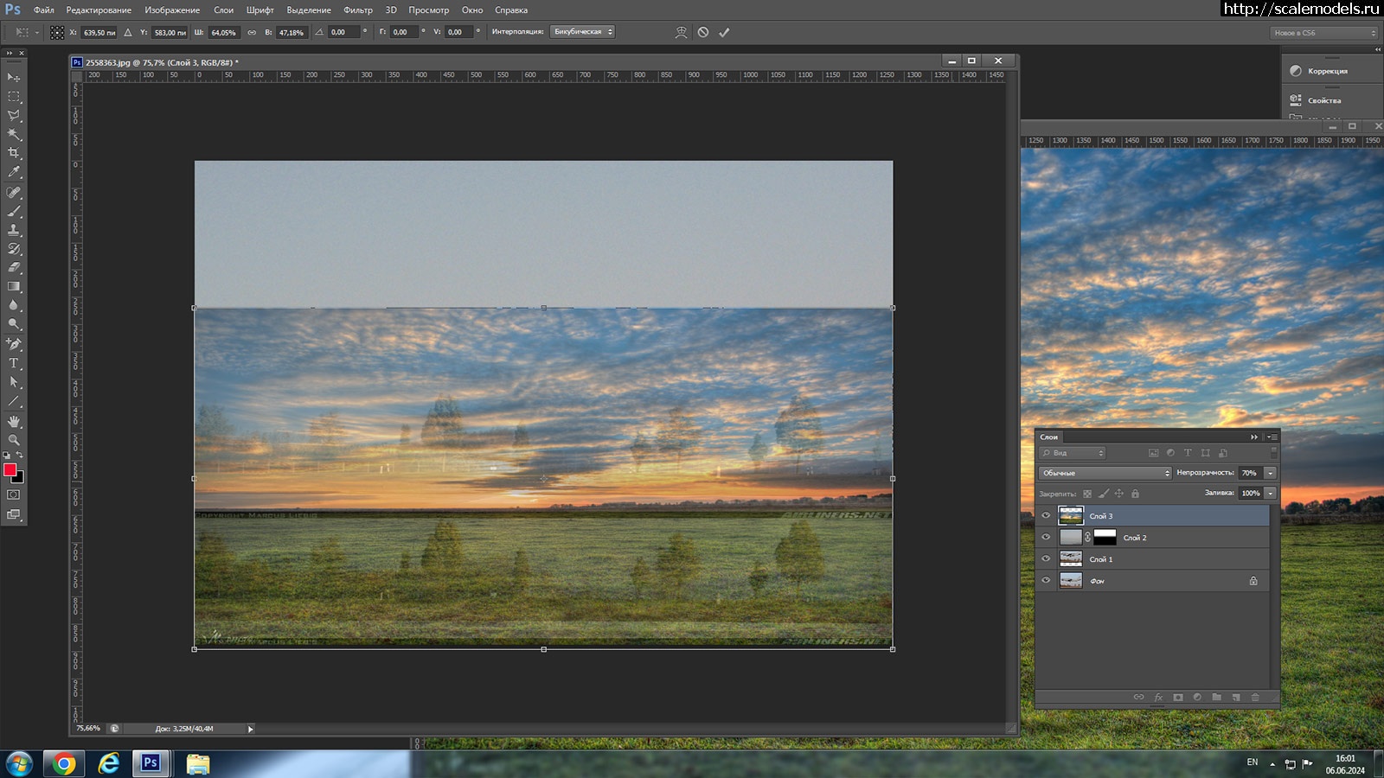The width and height of the screenshot is (1384, 778).
Task: Select the Crop tool
Action: 14,153
